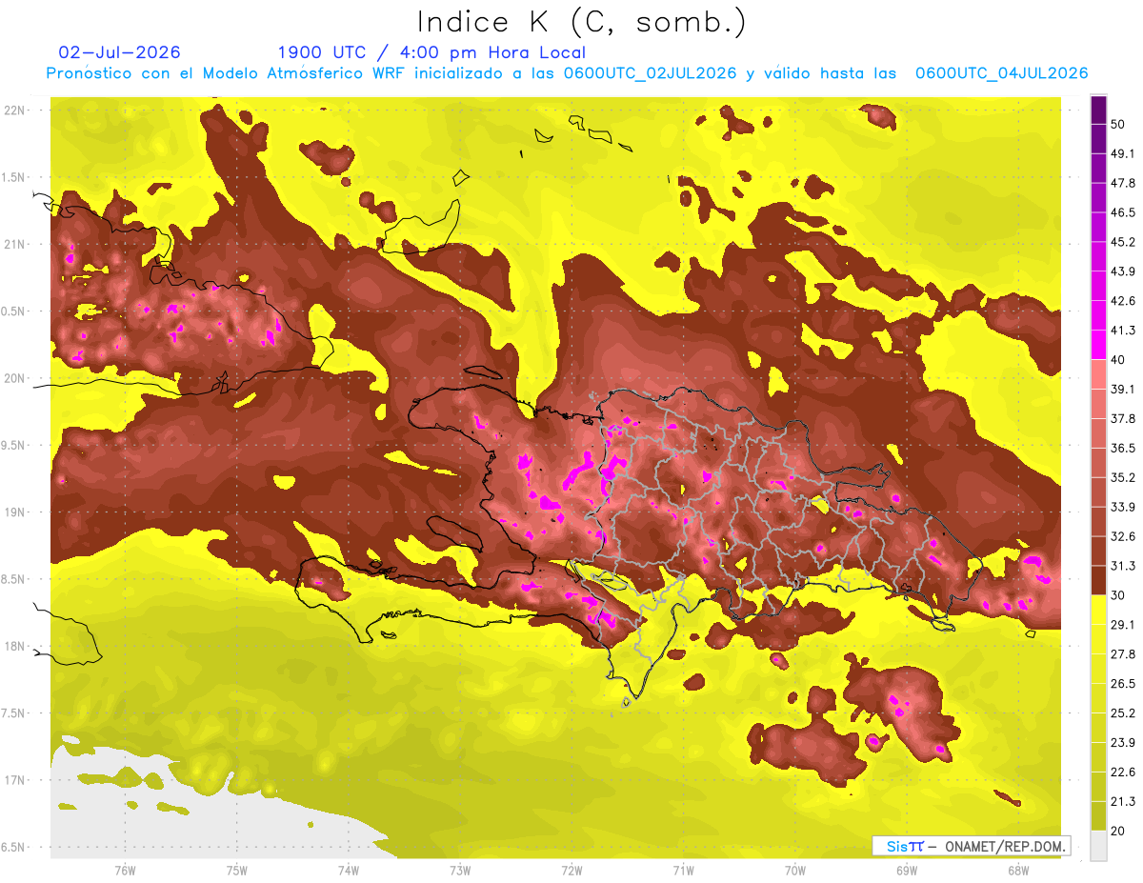Viewport: 1143px width, 883px height.
Task: Pick the bright yellow swatch between 29.1 and 30
Action: pyautogui.click(x=1098, y=611)
